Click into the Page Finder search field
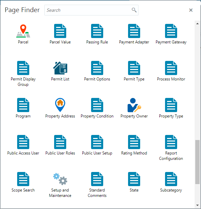201x209 pixels. (91, 10)
